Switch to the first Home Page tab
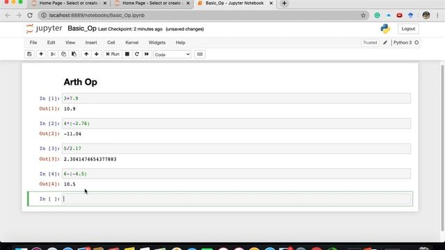Viewport: 445px width, 250px height. coord(69,3)
